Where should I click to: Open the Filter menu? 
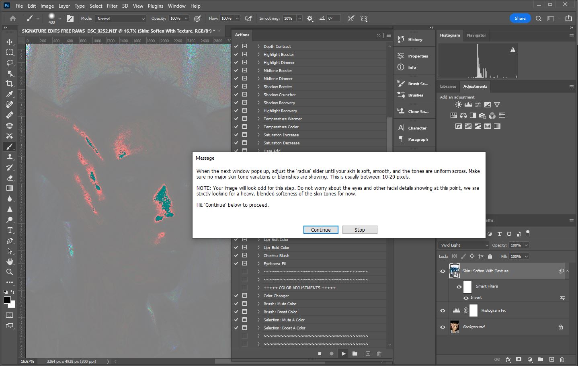[x=112, y=6]
